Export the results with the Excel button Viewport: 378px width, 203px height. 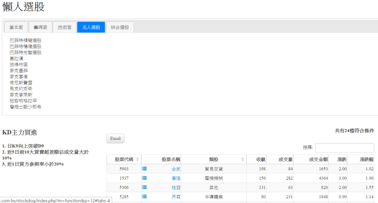coord(115,138)
